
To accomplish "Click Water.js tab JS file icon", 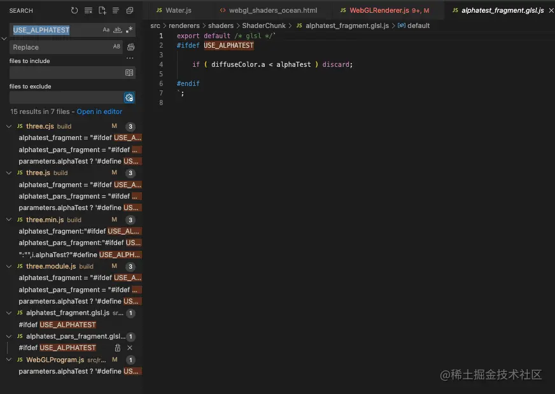I will (159, 10).
